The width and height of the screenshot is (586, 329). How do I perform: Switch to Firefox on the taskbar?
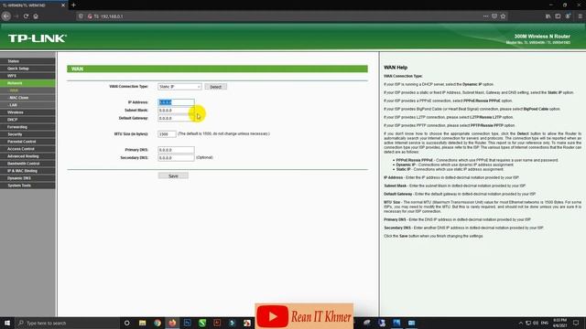coord(172,323)
